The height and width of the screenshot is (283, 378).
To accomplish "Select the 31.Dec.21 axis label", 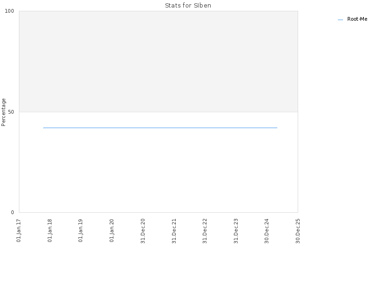I will coord(174,231).
